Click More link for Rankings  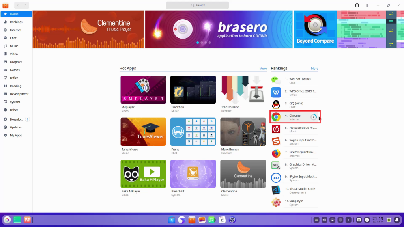pos(314,69)
